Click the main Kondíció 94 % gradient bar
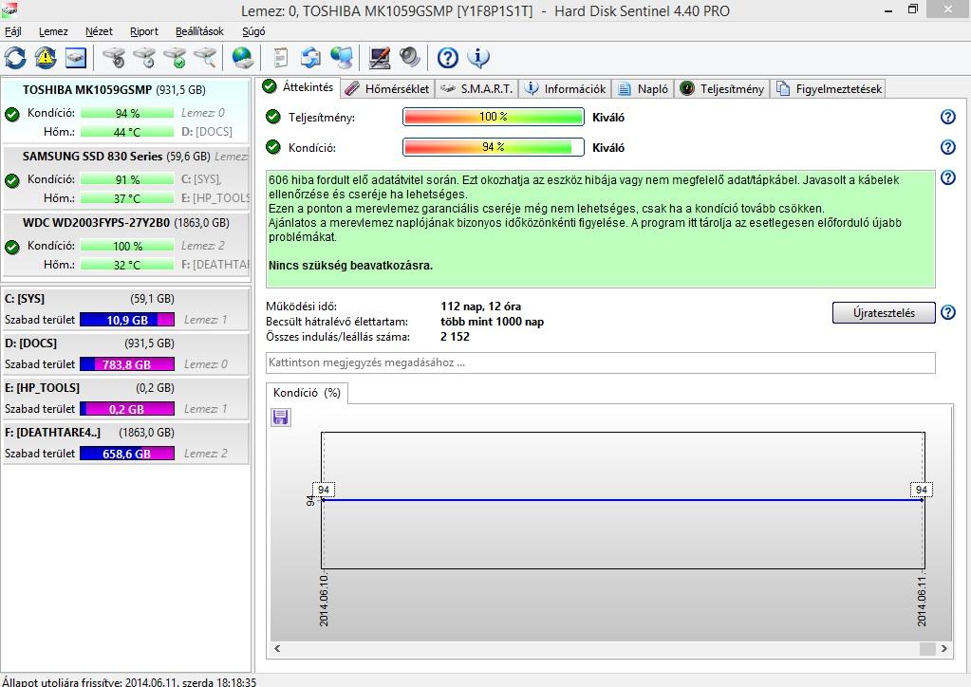The image size is (971, 687). click(x=494, y=147)
